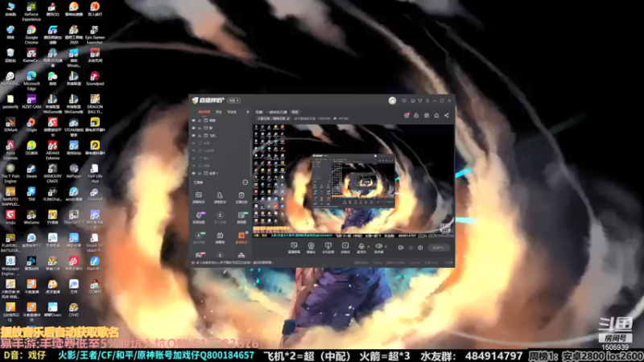Open Apex Legends desktop shortcut
Screen dimensions: 644x362
(10, 150)
